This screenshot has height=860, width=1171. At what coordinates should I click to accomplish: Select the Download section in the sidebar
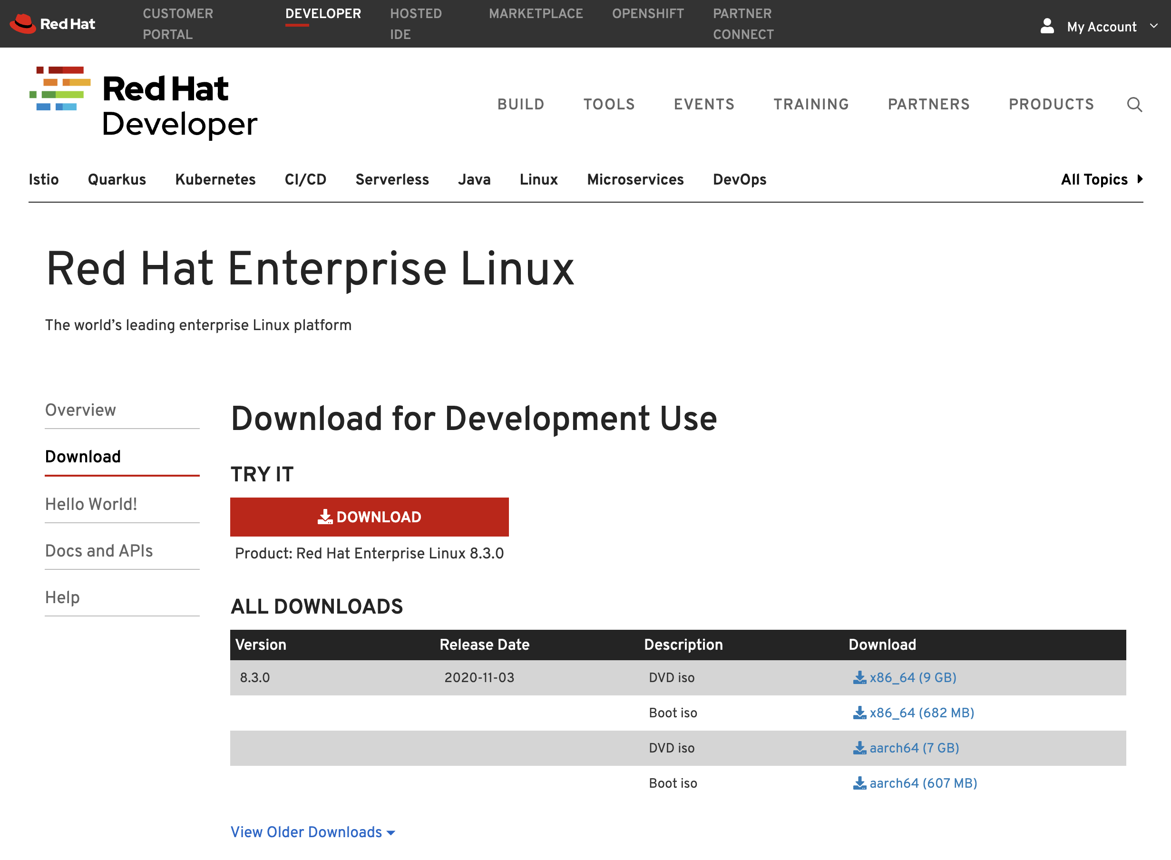click(82, 457)
